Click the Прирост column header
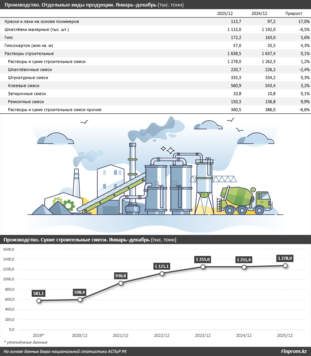Image resolution: width=311 pixels, height=356 pixels. [293, 13]
